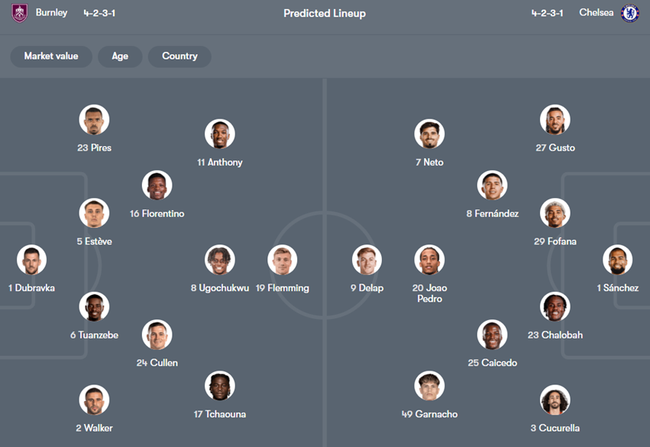The height and width of the screenshot is (447, 650).
Task: Open Florentino's player portrait
Action: [x=157, y=186]
